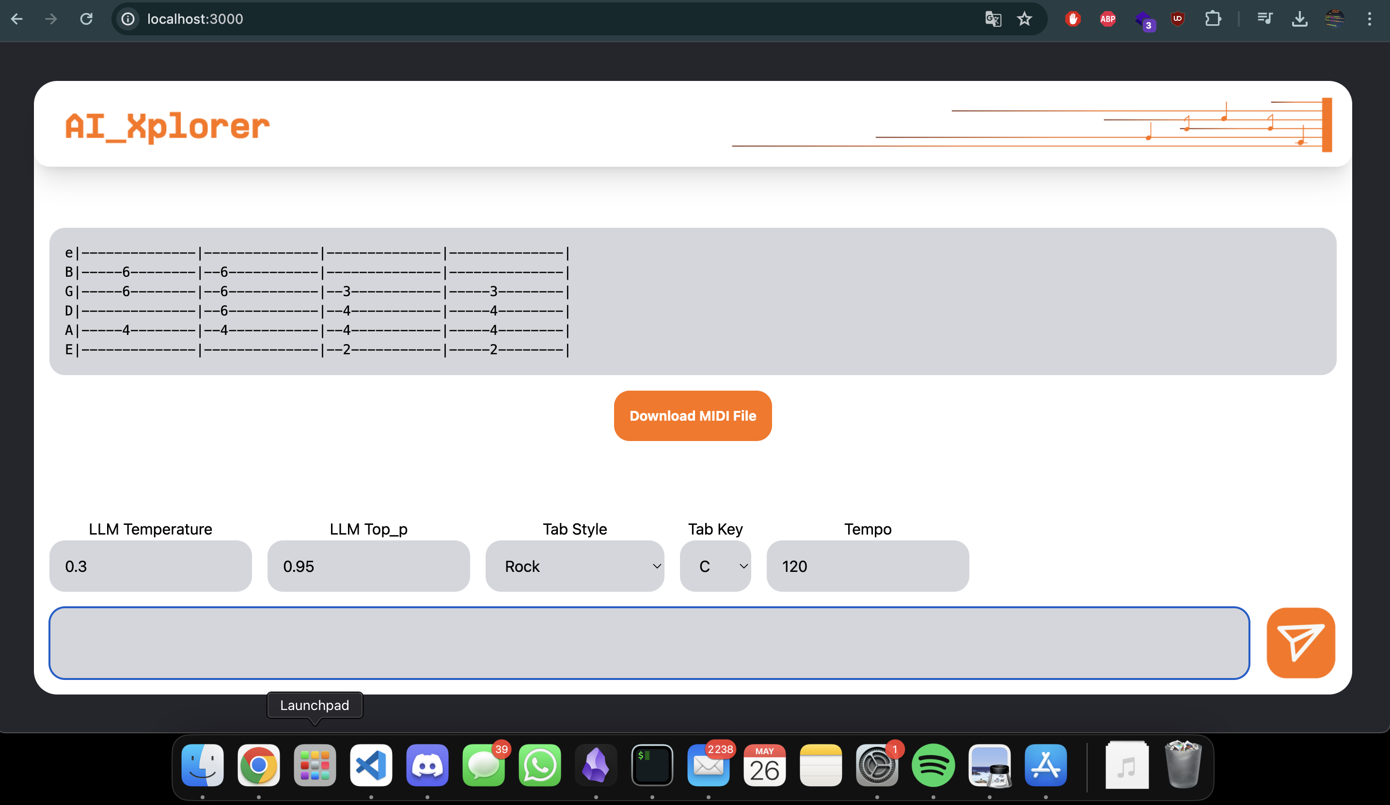Open Launchpad from the dock
This screenshot has height=805, width=1390.
315,765
